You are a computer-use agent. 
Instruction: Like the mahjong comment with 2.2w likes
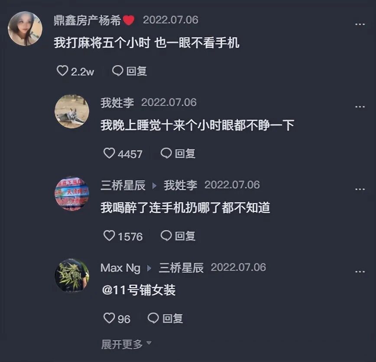pyautogui.click(x=62, y=71)
